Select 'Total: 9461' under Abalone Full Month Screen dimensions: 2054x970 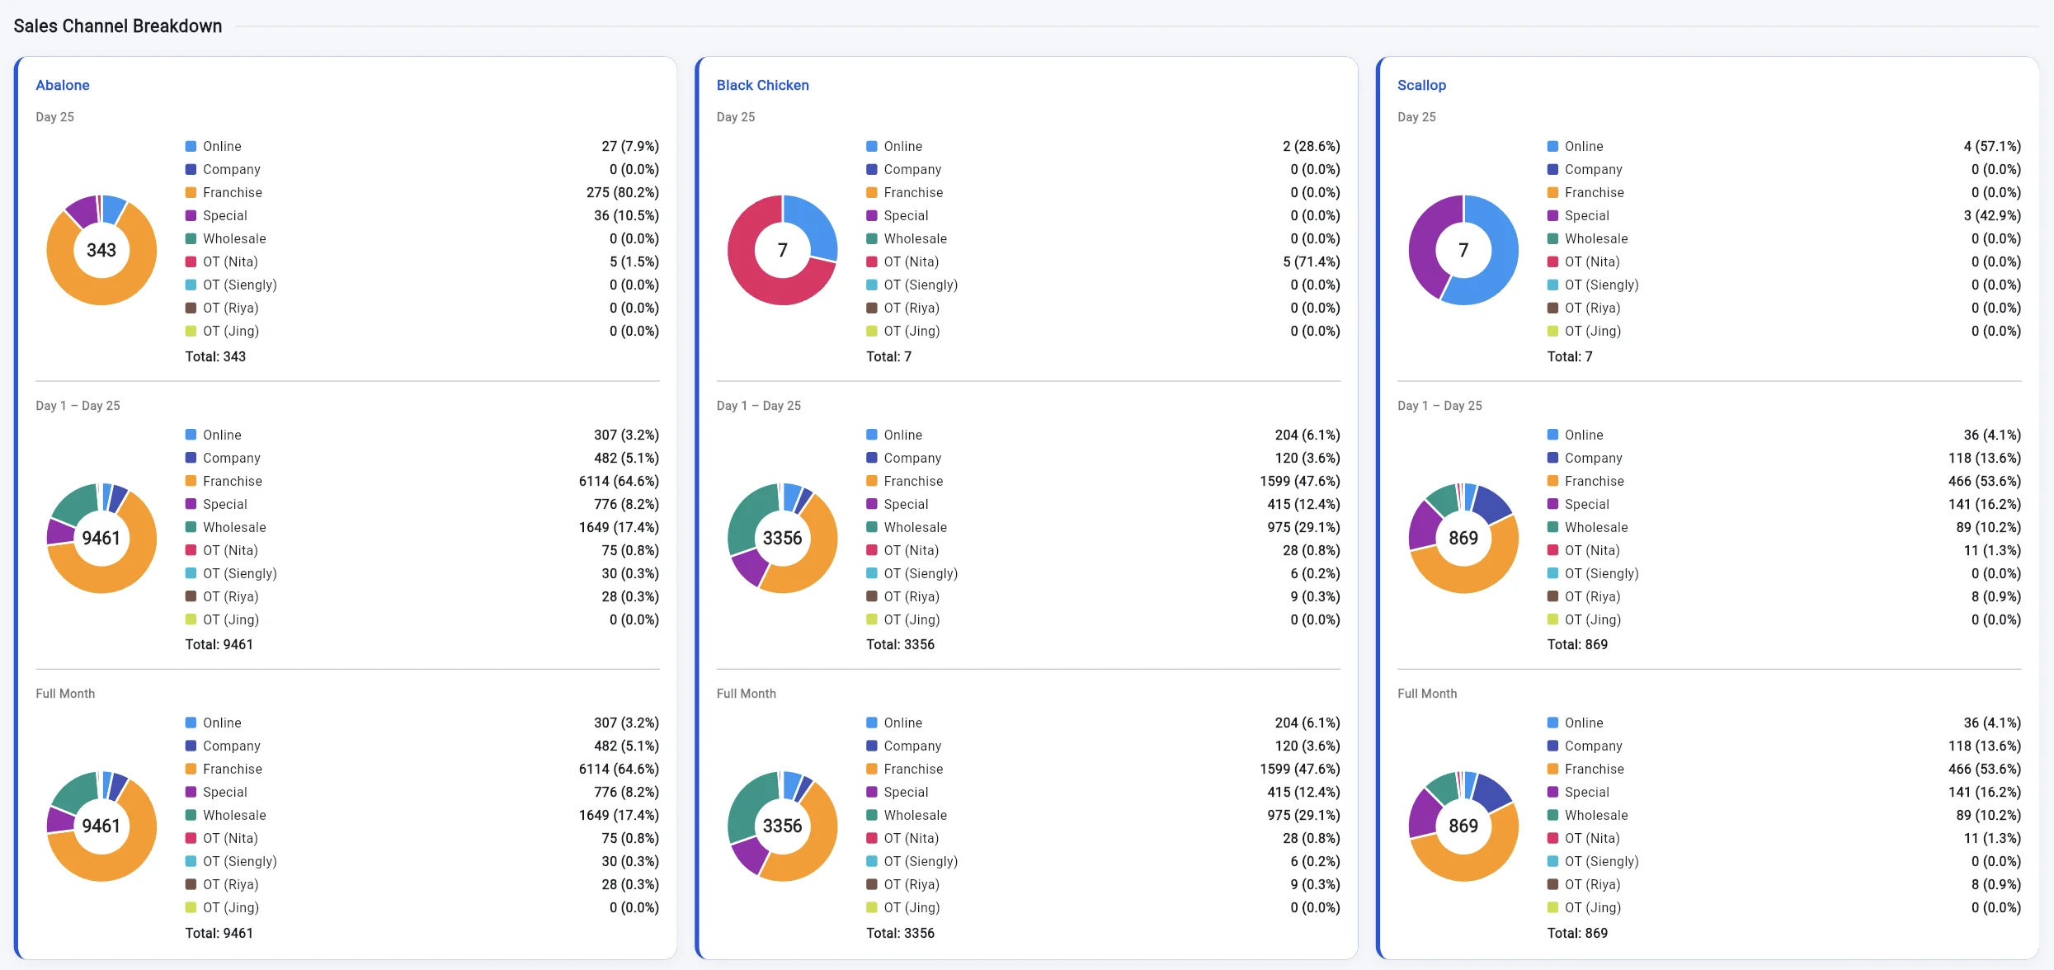(219, 933)
